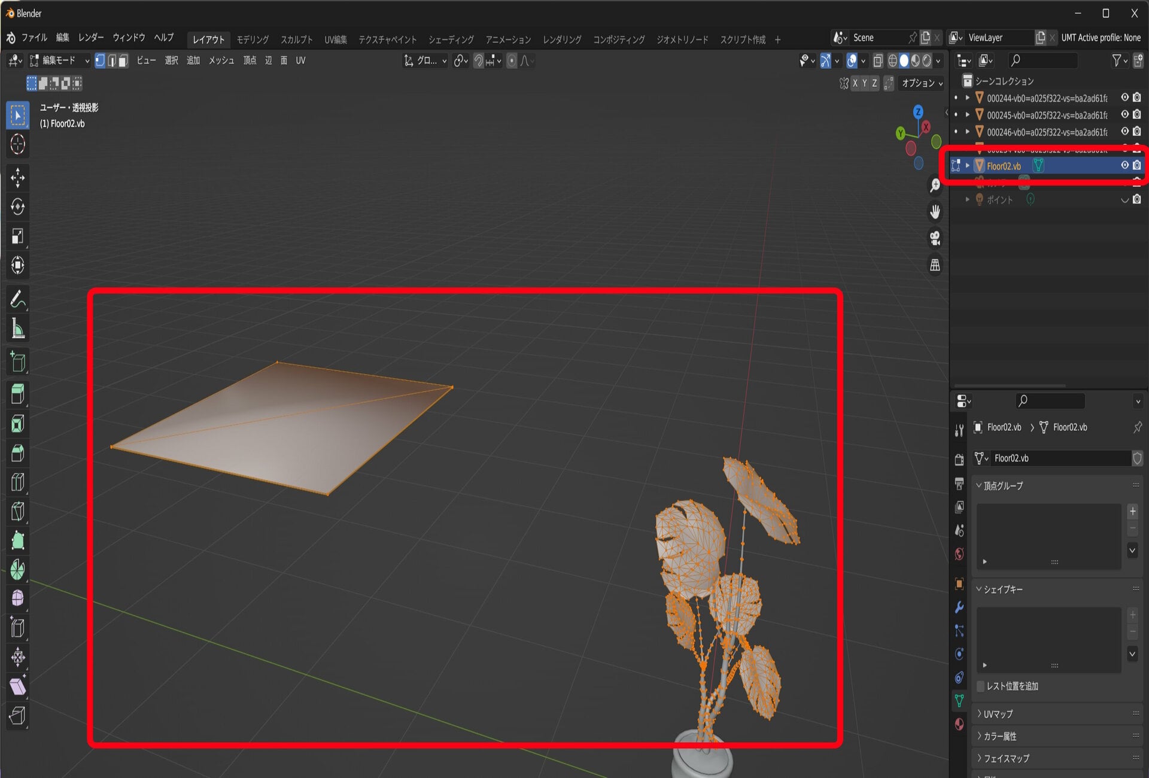Switch to the モデリング workspace tab

253,39
